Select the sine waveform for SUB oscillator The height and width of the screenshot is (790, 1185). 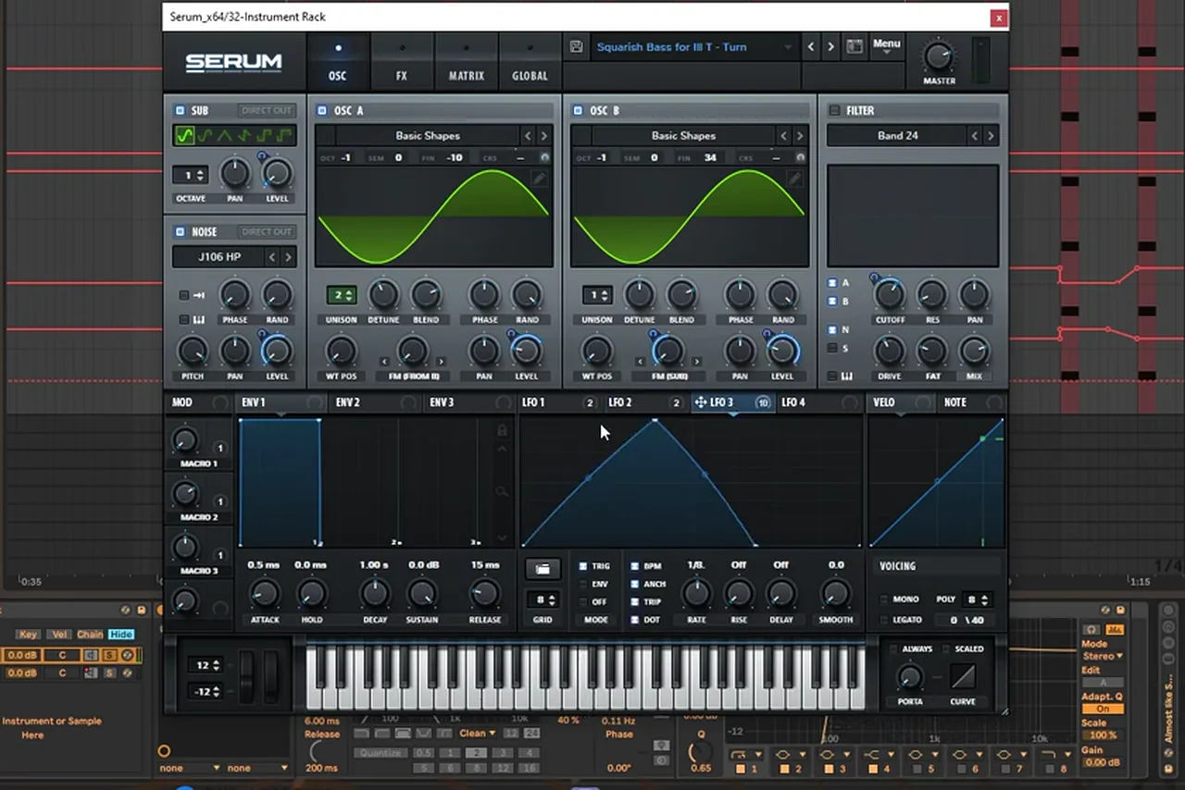tap(184, 136)
